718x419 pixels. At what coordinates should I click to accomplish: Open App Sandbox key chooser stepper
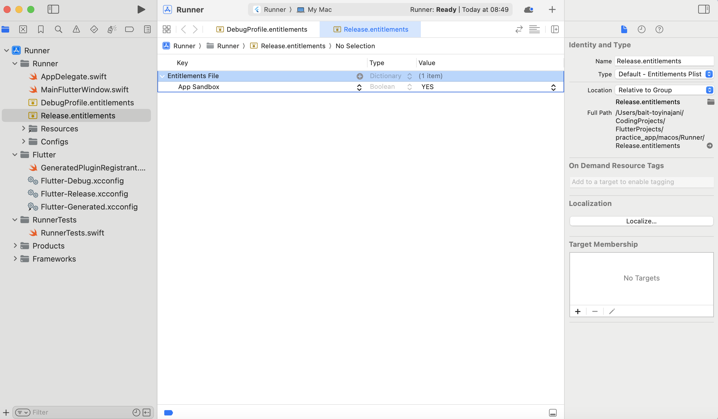pyautogui.click(x=359, y=87)
